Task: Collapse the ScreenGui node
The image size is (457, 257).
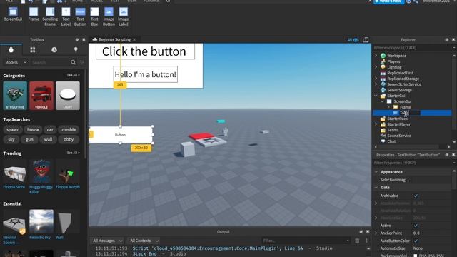Action: pyautogui.click(x=383, y=101)
